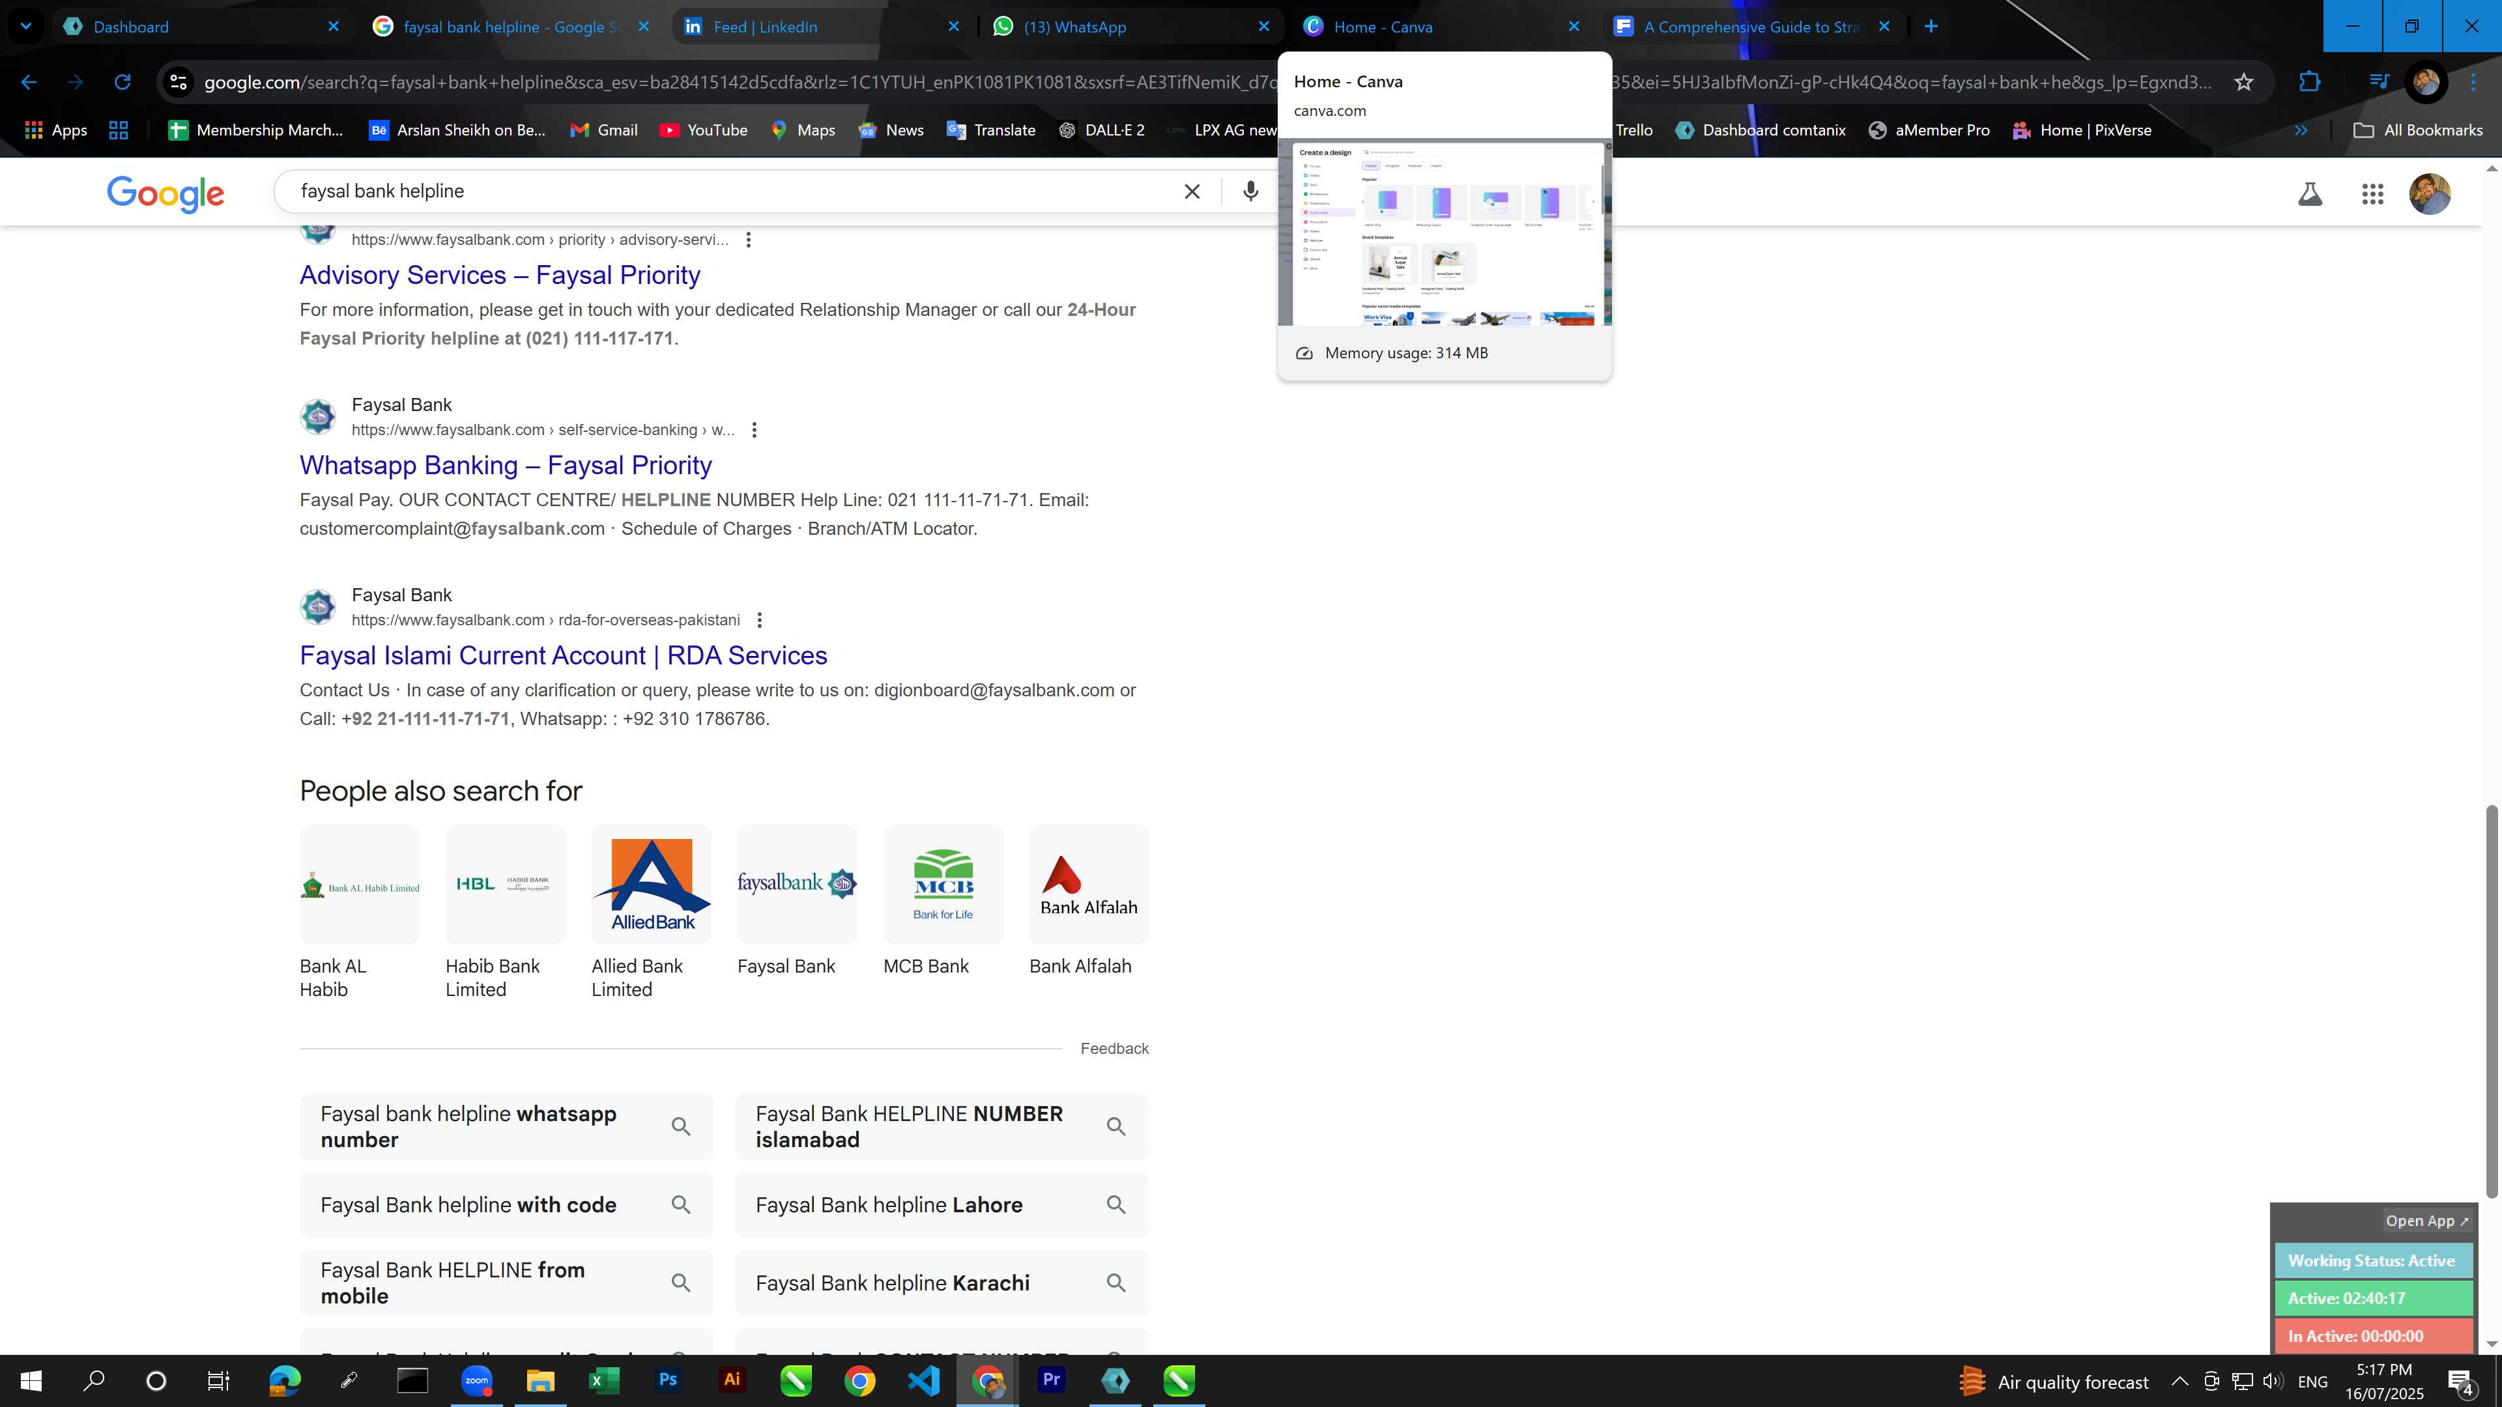The image size is (2502, 1407).
Task: Search Faysal Bank helpline Lahore
Action: 941,1205
